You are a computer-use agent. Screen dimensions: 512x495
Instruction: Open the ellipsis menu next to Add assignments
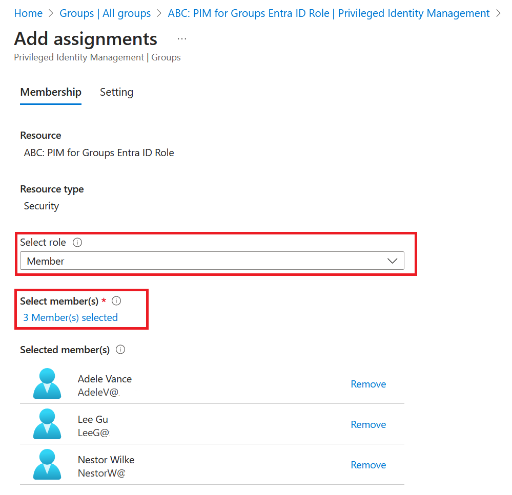pos(181,38)
